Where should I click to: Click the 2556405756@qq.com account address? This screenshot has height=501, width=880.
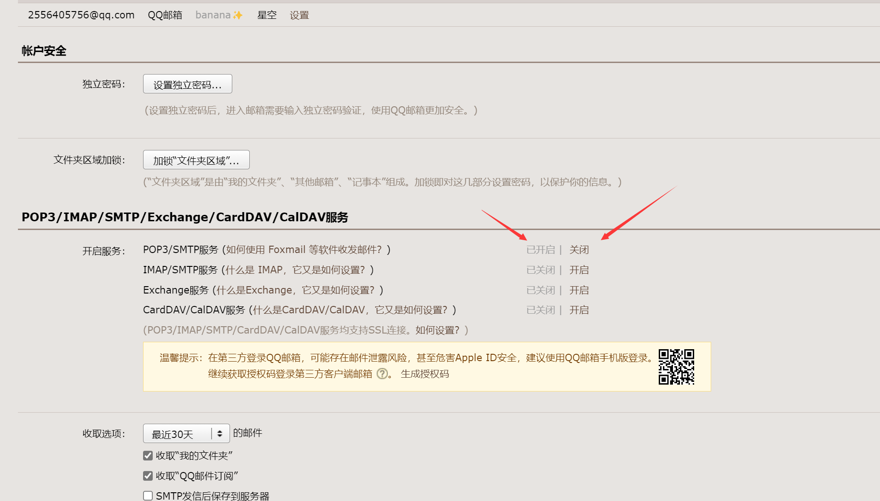81,15
